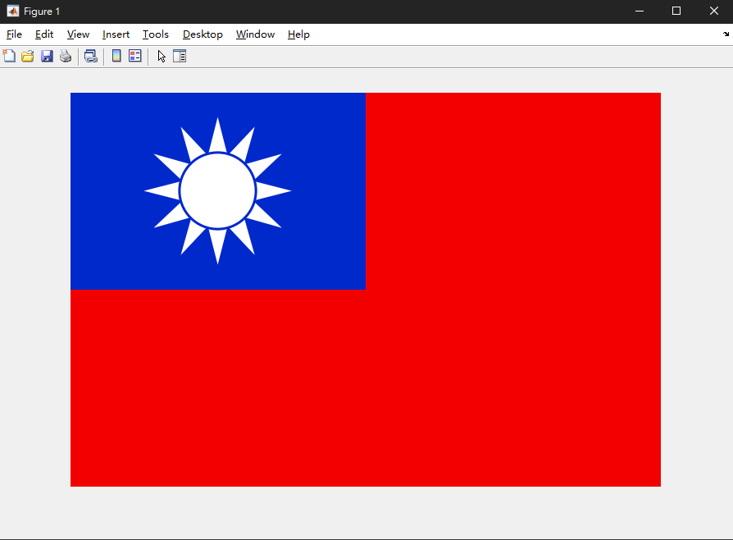
Task: Open the Desktop menu
Action: coord(203,34)
